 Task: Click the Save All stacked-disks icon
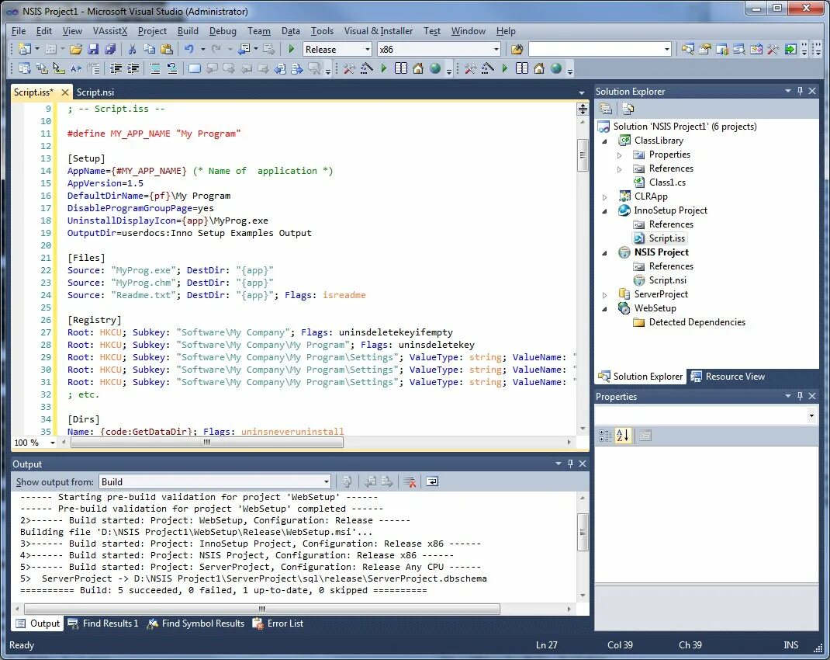(110, 49)
